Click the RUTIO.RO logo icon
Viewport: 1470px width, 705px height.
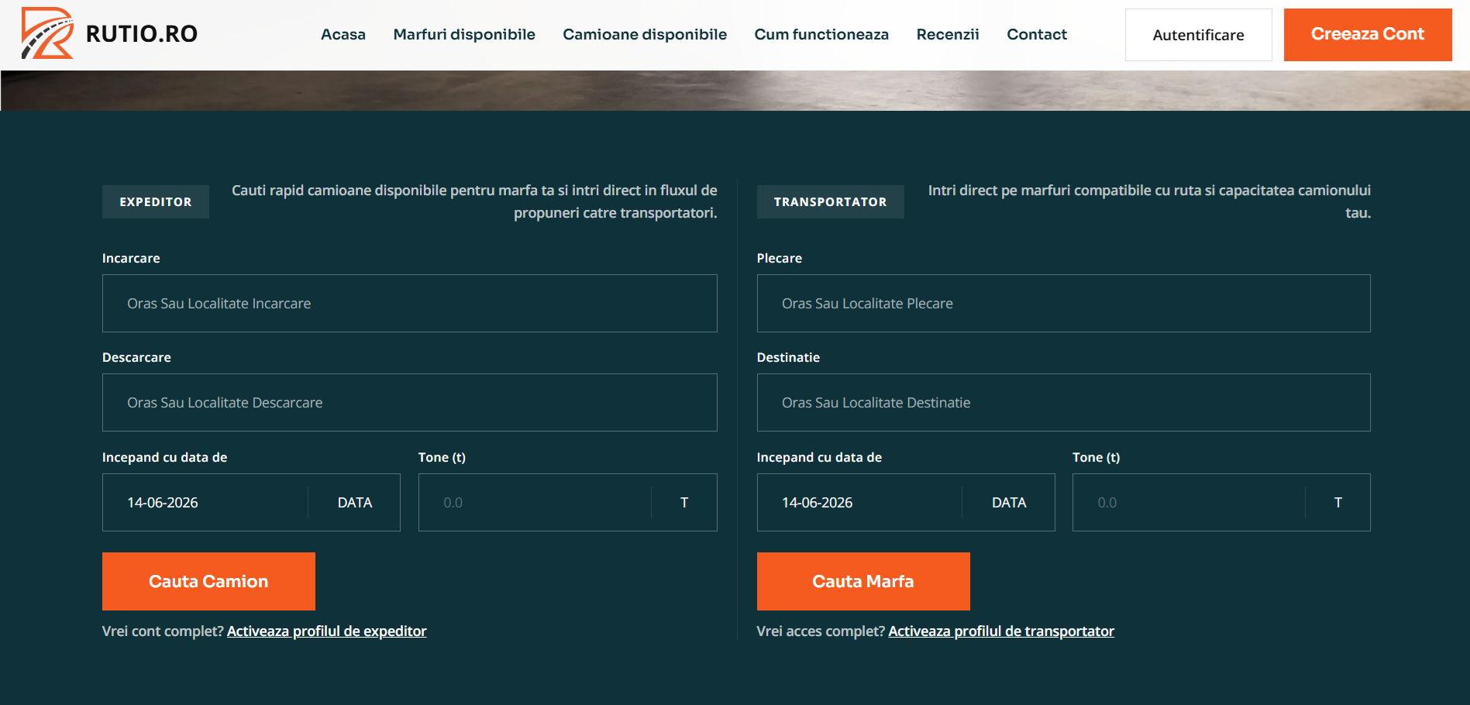click(47, 33)
